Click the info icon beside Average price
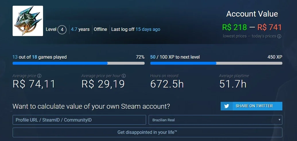Viewport: 297px width, 141px height. click(39, 76)
